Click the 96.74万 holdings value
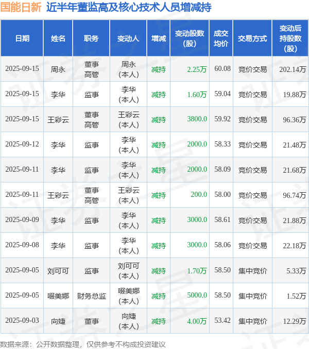The image size is (309, 349). [x=294, y=195]
